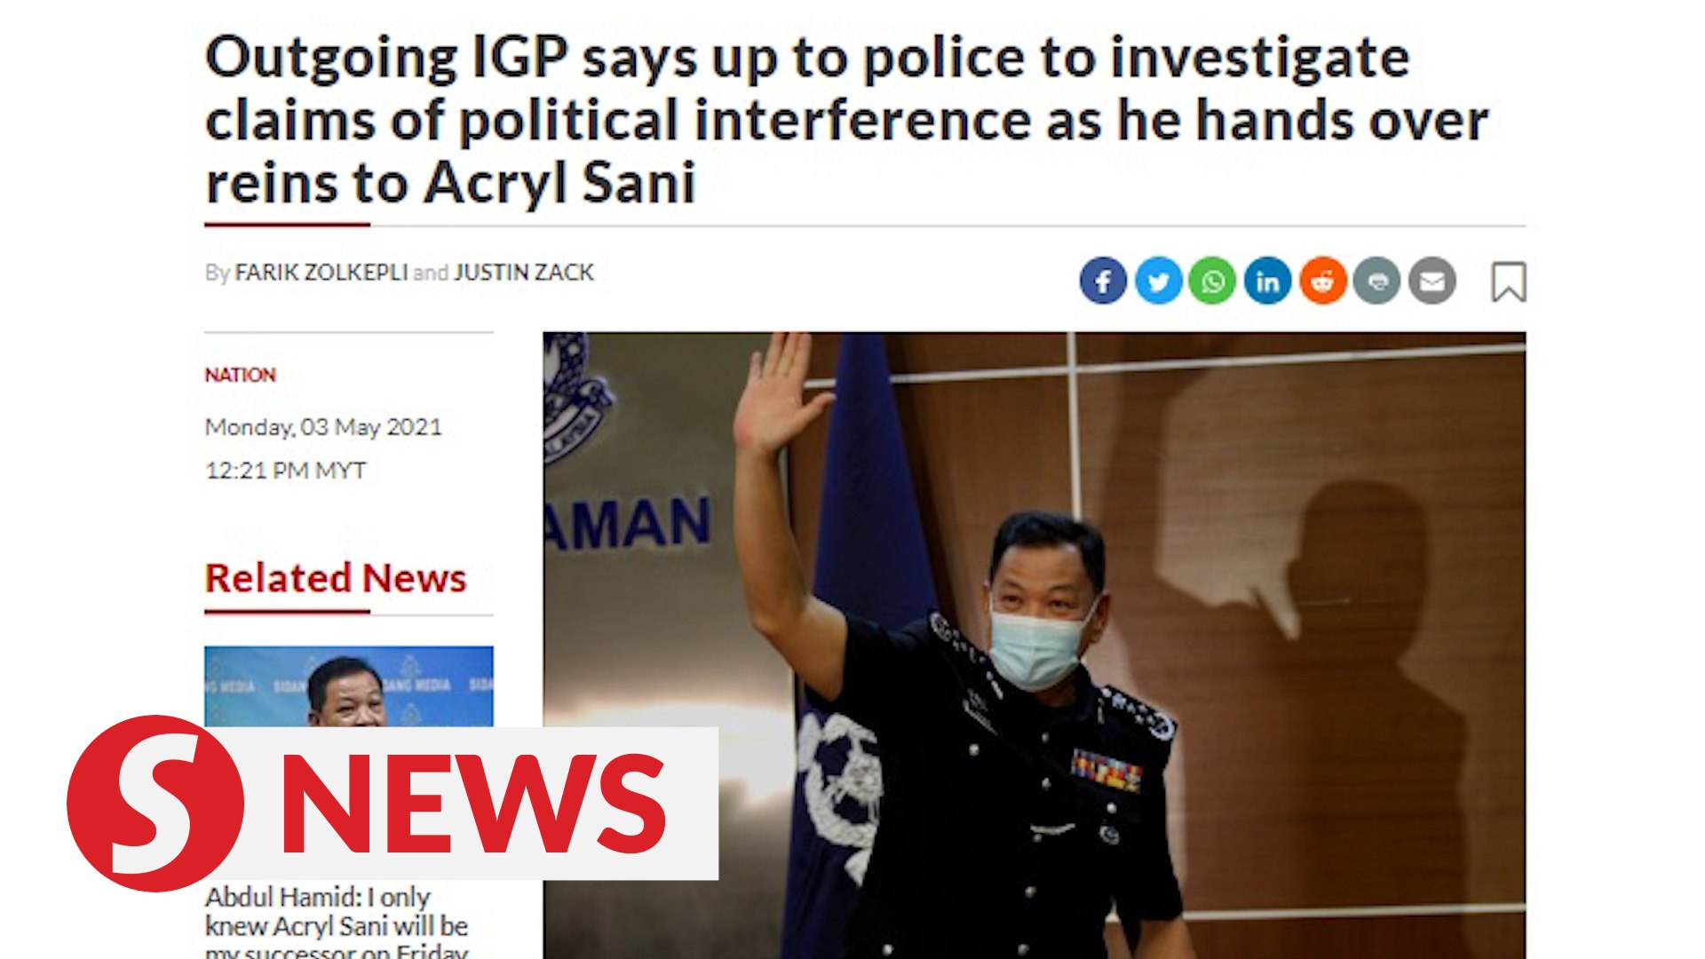1705x959 pixels.
Task: Click the main headline about Outgoing IGP
Action: click(846, 120)
